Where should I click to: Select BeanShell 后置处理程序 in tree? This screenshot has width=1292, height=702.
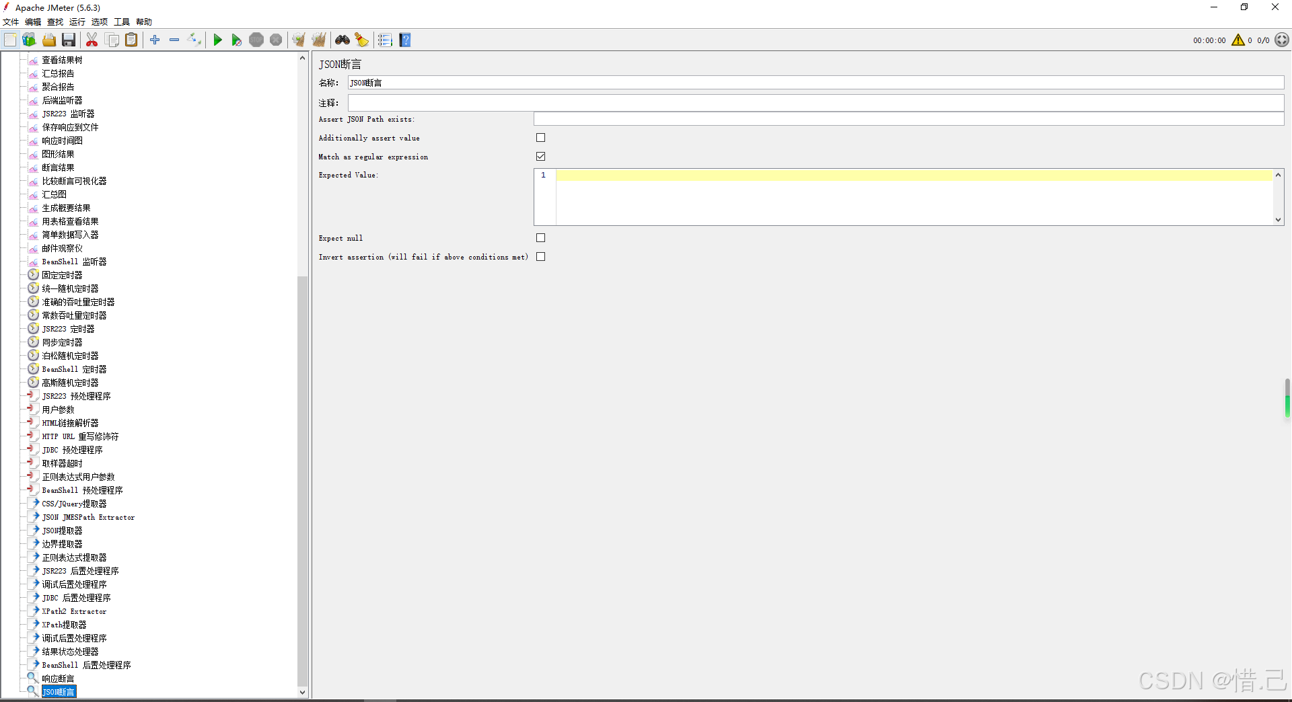click(x=86, y=665)
